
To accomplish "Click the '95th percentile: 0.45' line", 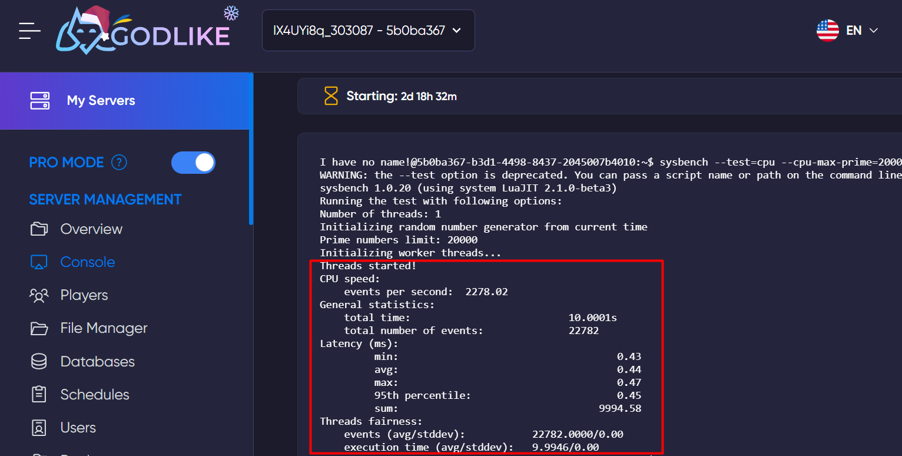I will tap(508, 395).
